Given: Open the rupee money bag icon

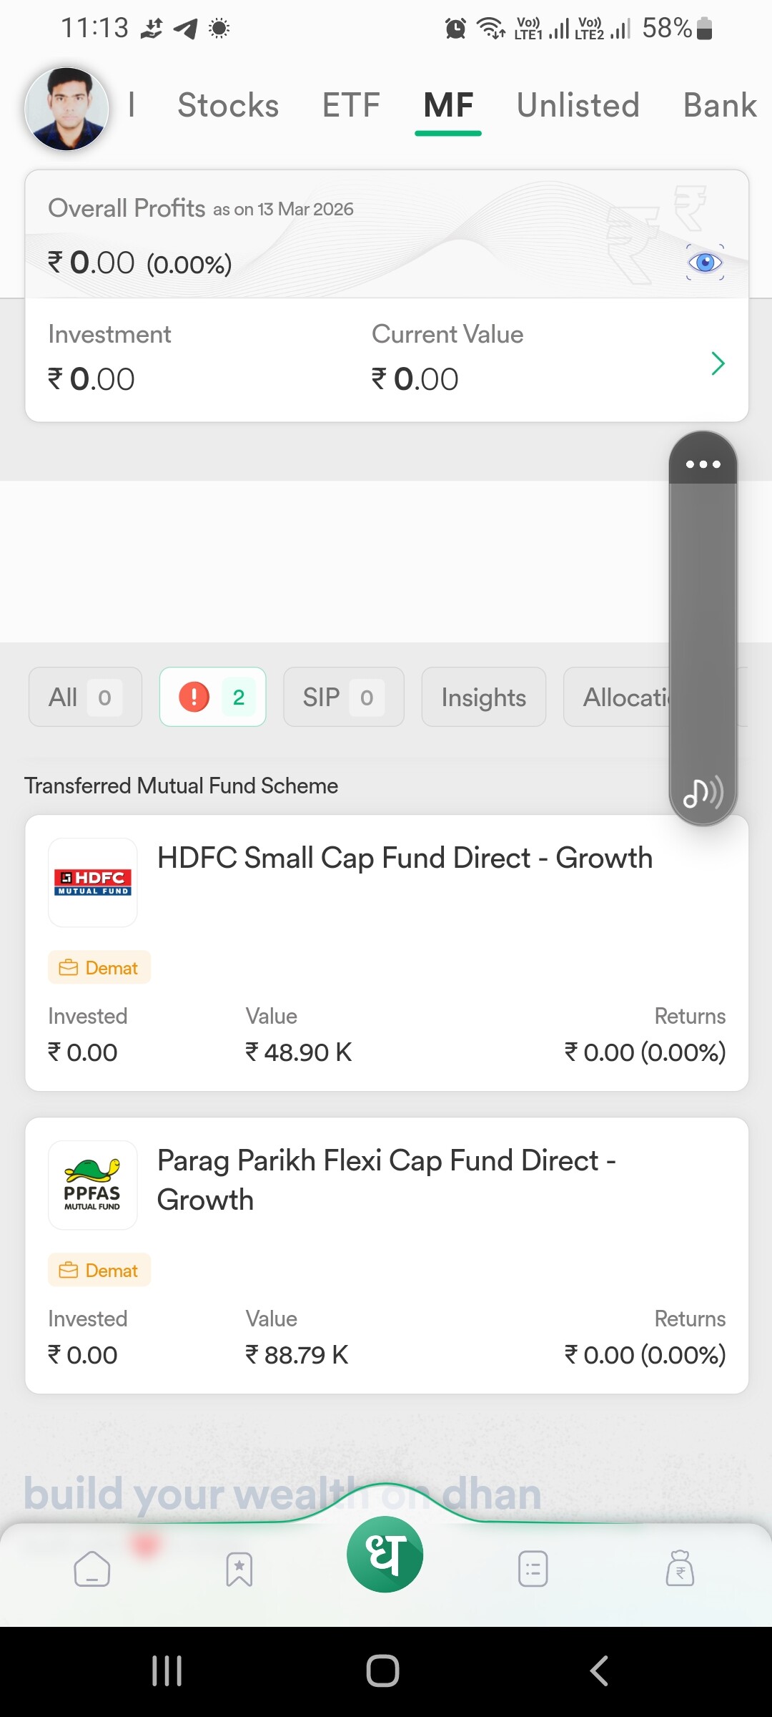Looking at the screenshot, I should click(680, 1569).
